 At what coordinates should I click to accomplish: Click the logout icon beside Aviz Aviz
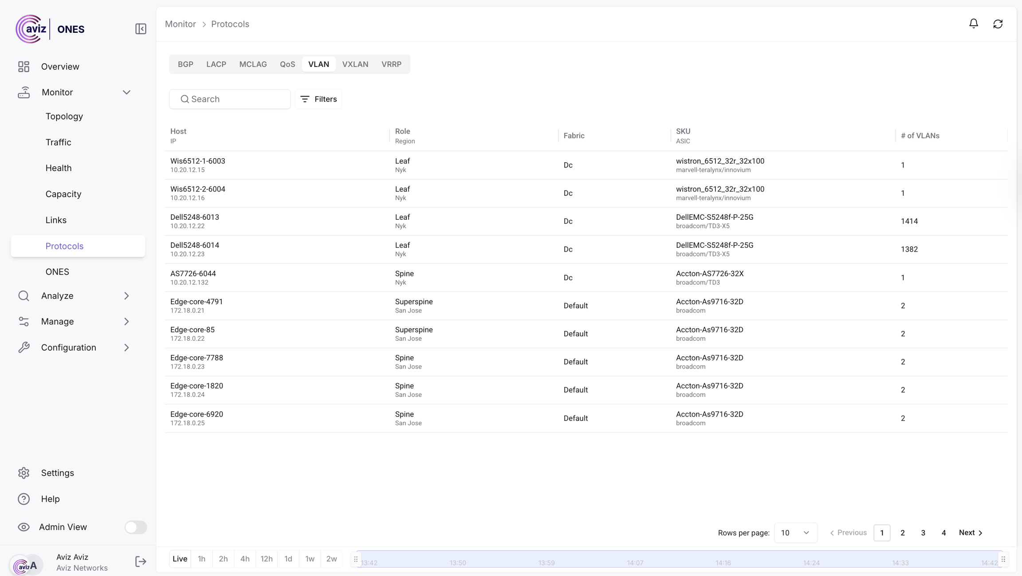(x=140, y=562)
